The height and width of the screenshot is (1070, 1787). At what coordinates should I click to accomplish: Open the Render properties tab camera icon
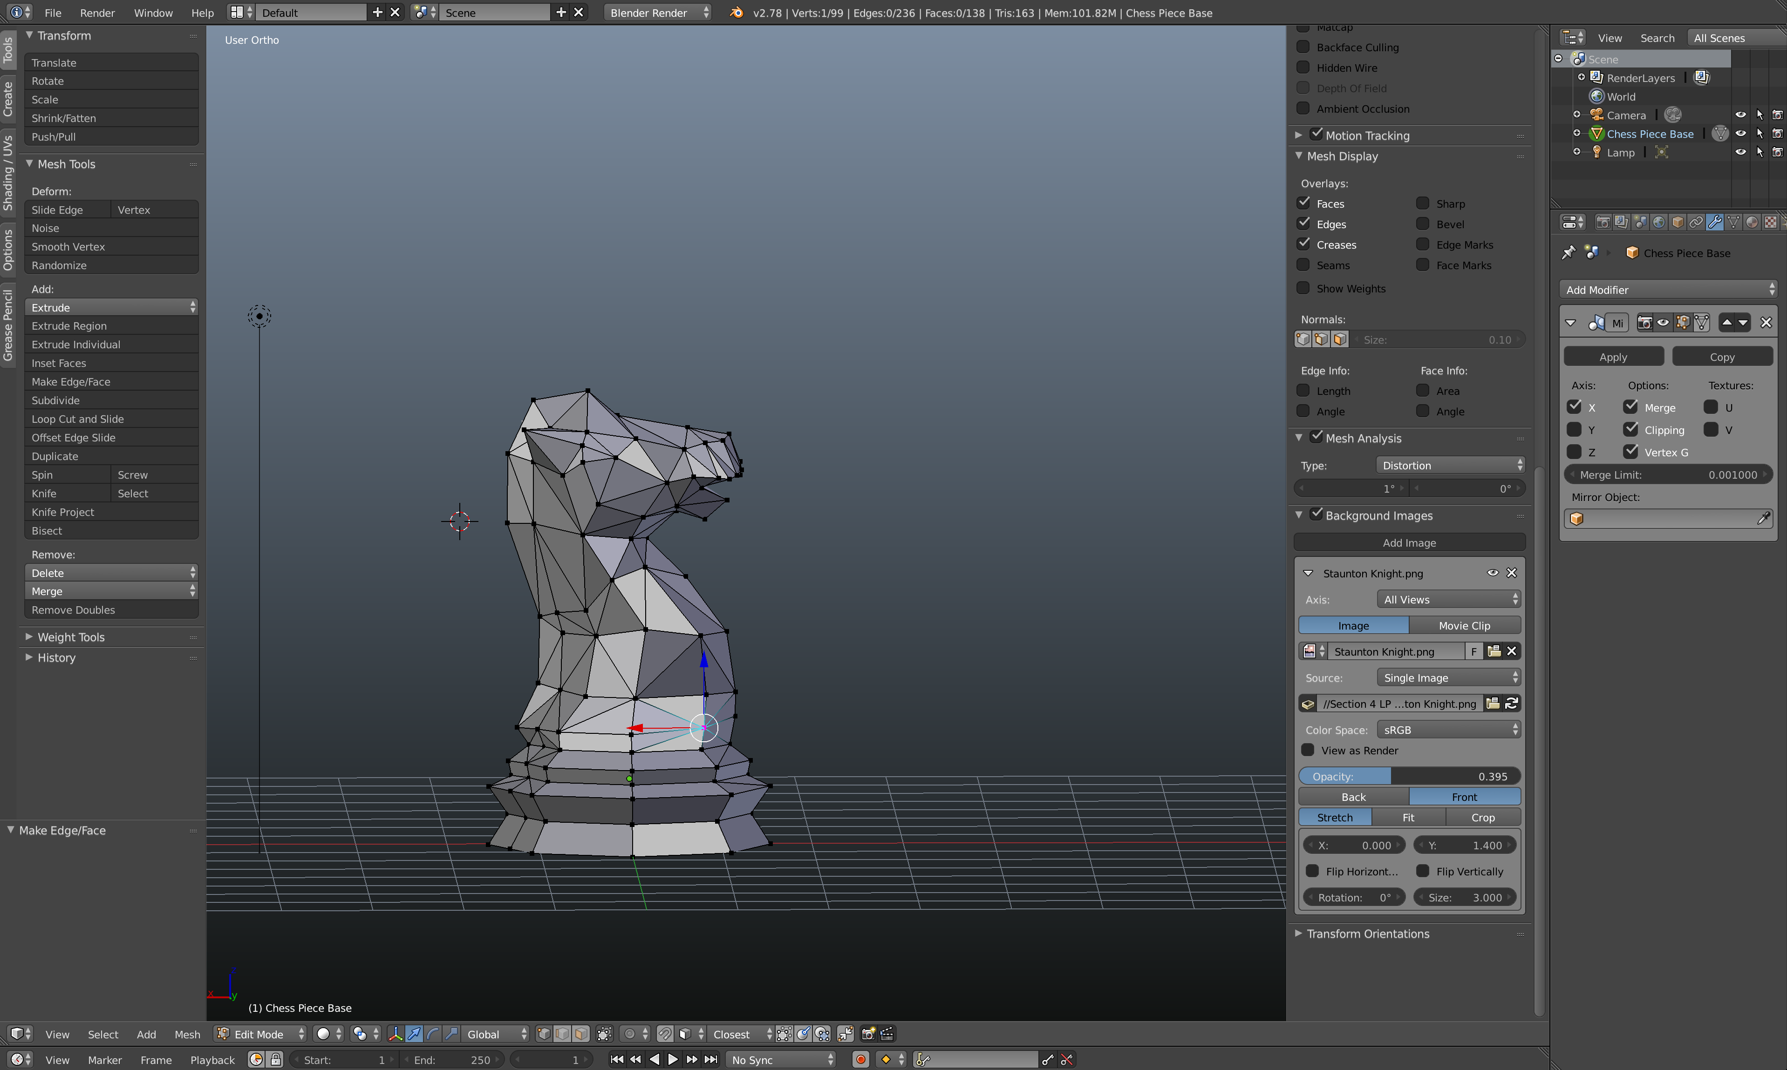tap(1603, 222)
